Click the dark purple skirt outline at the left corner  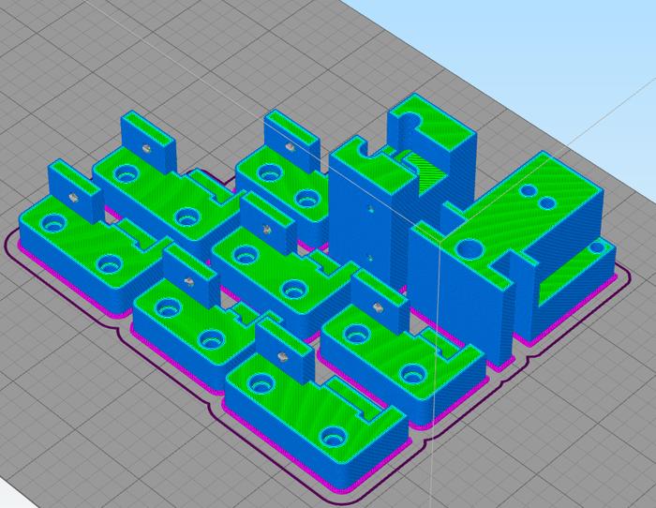click(x=9, y=246)
